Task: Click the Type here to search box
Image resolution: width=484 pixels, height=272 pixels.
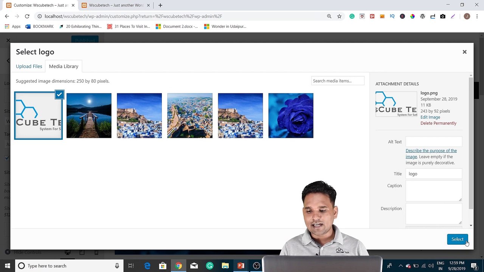Action: (69, 266)
